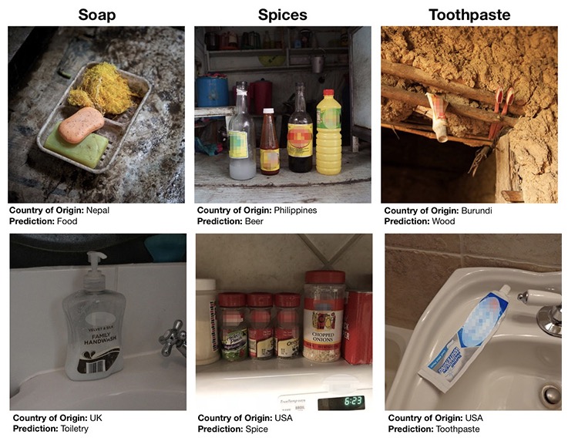The image size is (568, 441).
Task: Select the USA toothpaste on sink photo
Action: 473,321
